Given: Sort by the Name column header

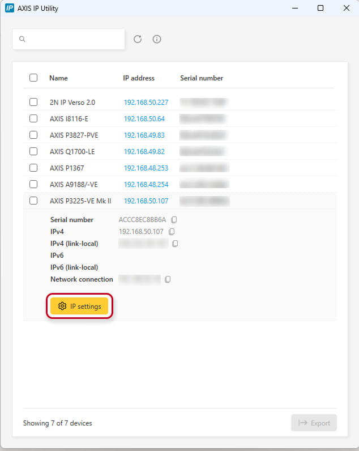Looking at the screenshot, I should (59, 78).
